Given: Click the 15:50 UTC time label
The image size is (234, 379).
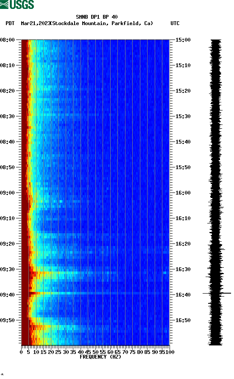Looking at the screenshot, I should [x=183, y=167].
